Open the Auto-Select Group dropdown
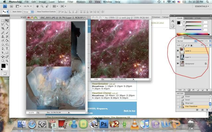This screenshot has width=212, height=132. coord(28,12)
